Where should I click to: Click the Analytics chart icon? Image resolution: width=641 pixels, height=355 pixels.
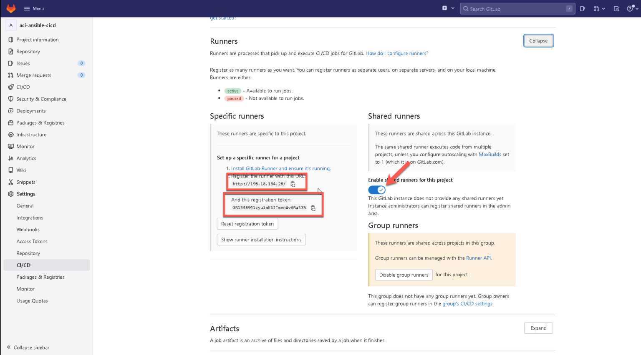click(11, 158)
